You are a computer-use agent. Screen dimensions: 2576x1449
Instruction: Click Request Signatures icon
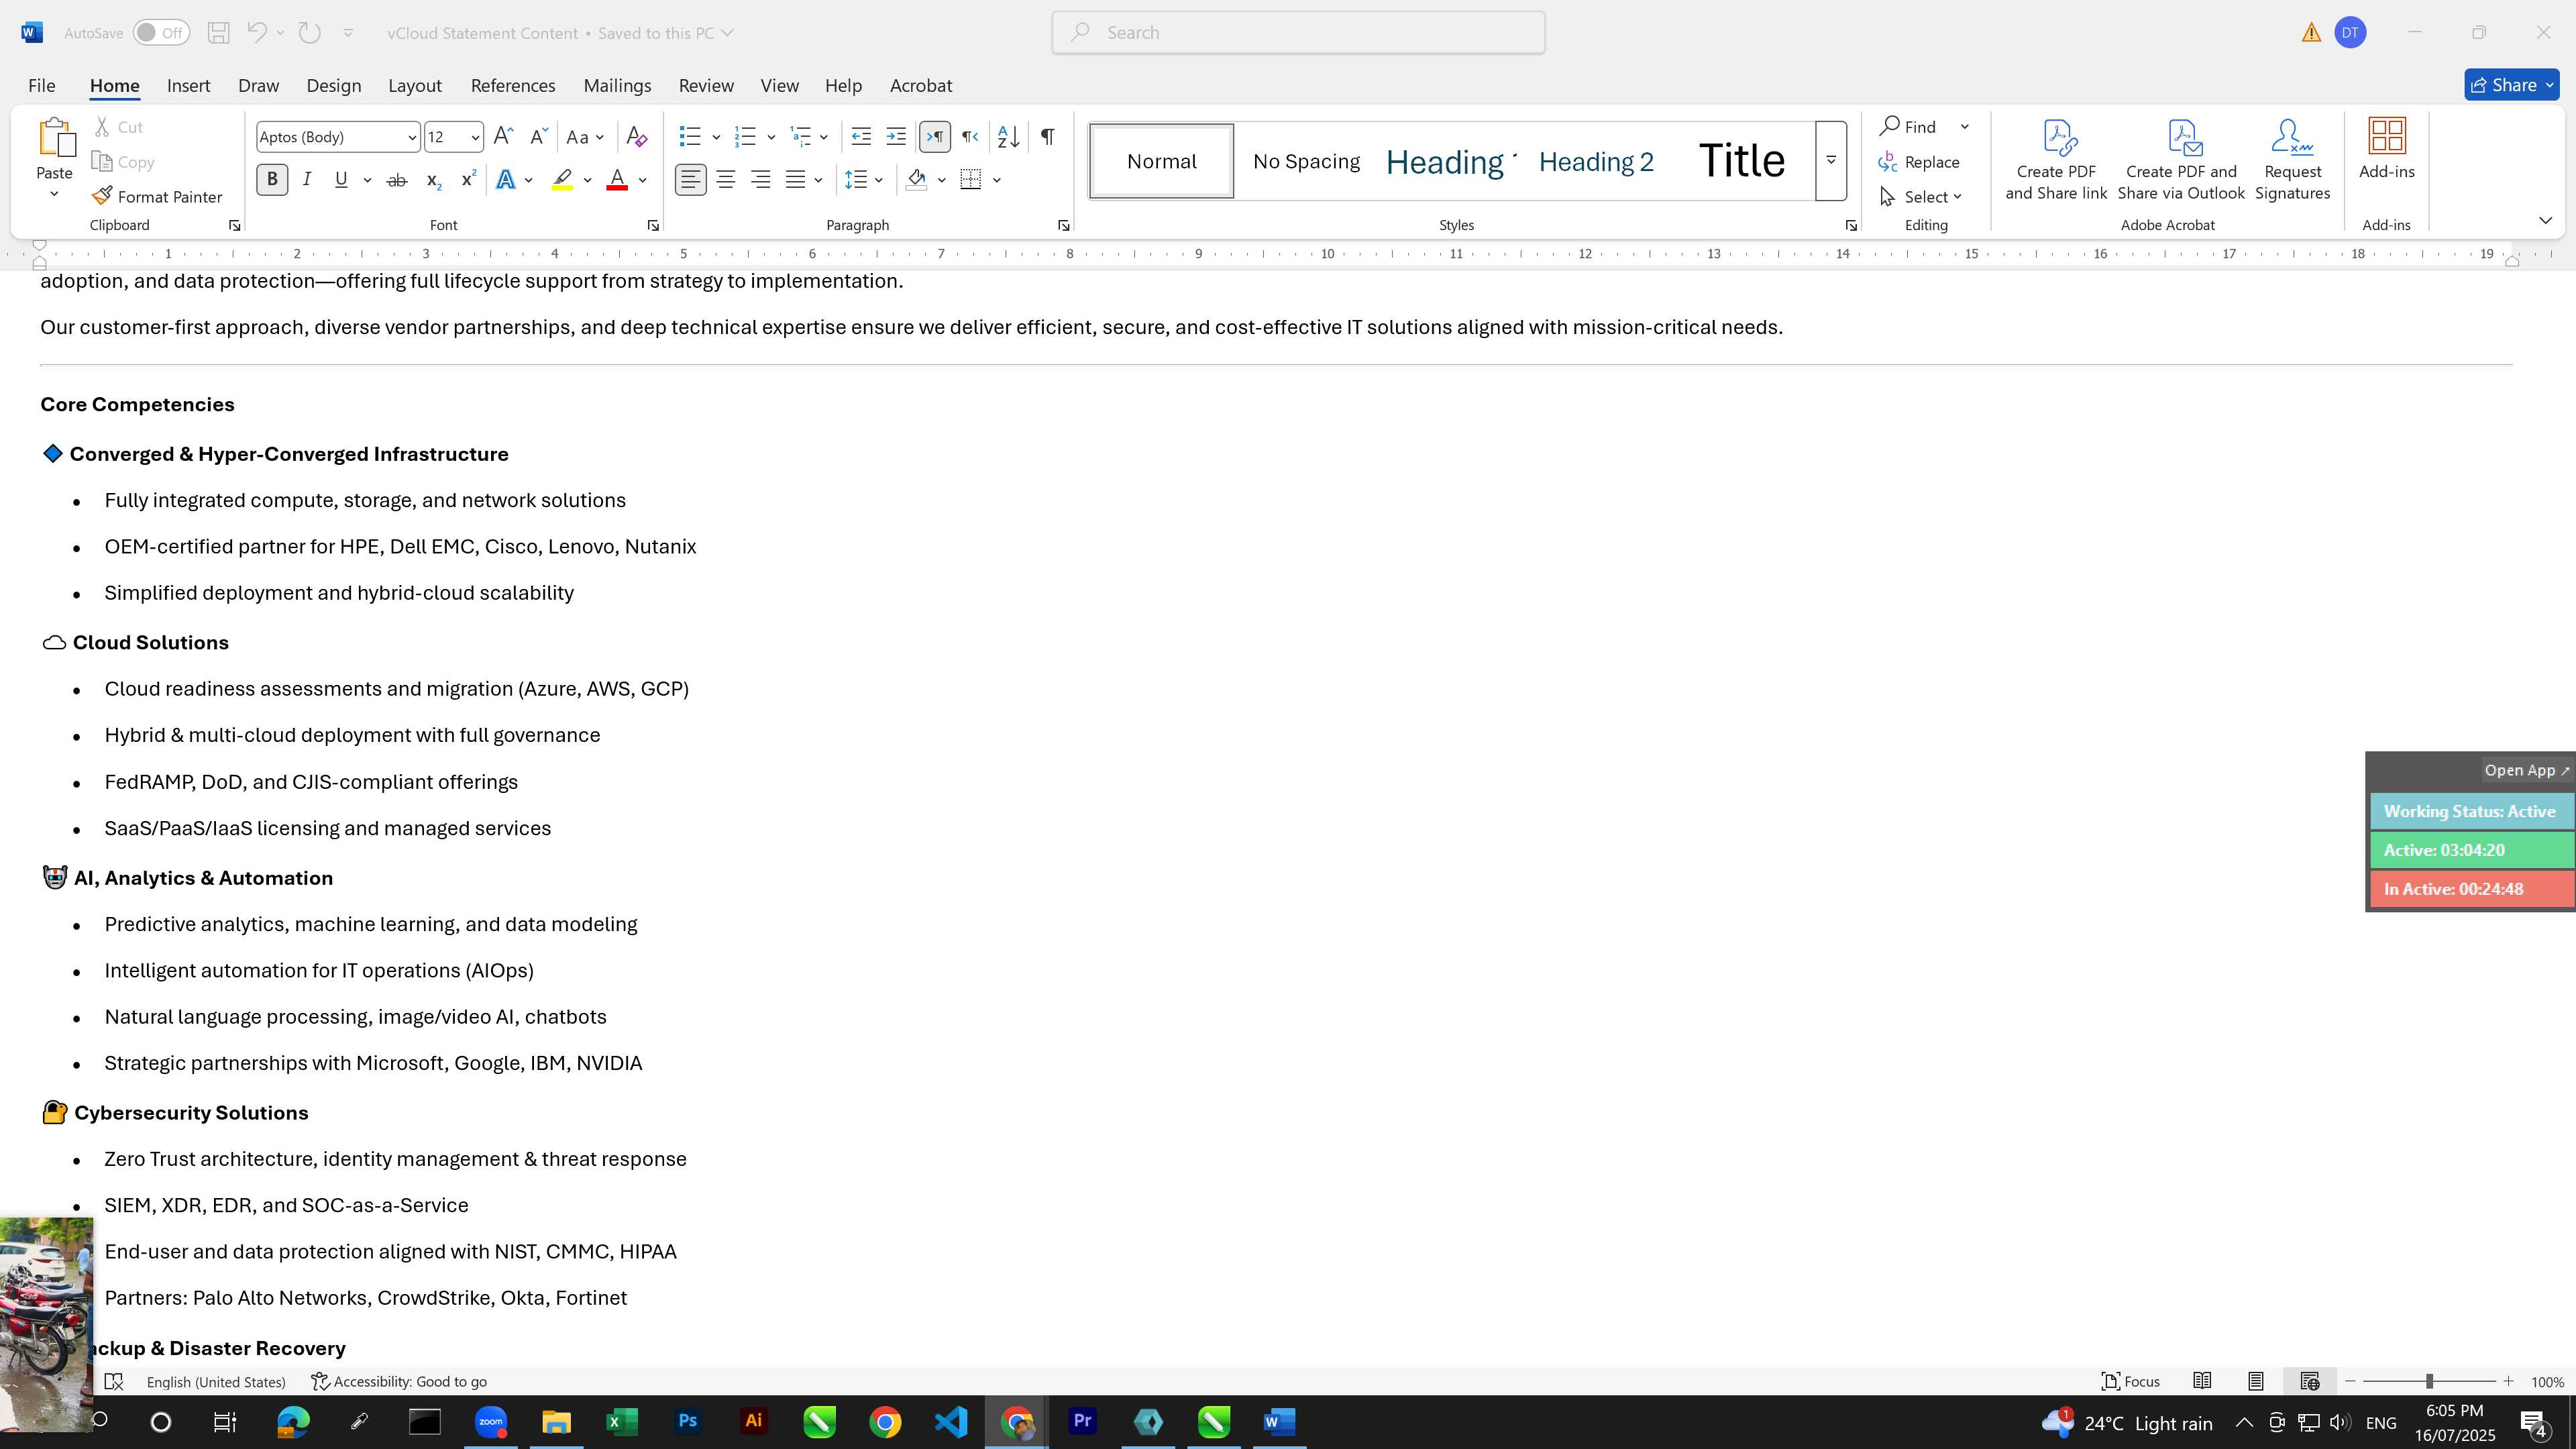tap(2292, 160)
